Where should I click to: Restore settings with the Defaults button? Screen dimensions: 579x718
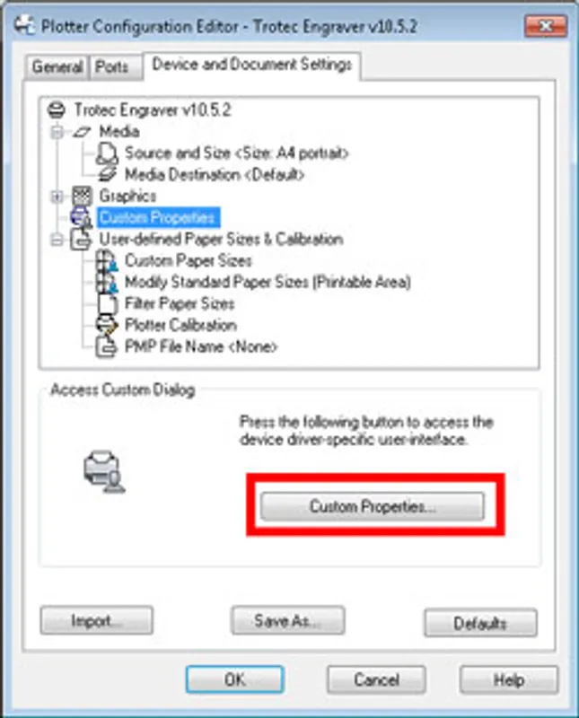tap(480, 623)
